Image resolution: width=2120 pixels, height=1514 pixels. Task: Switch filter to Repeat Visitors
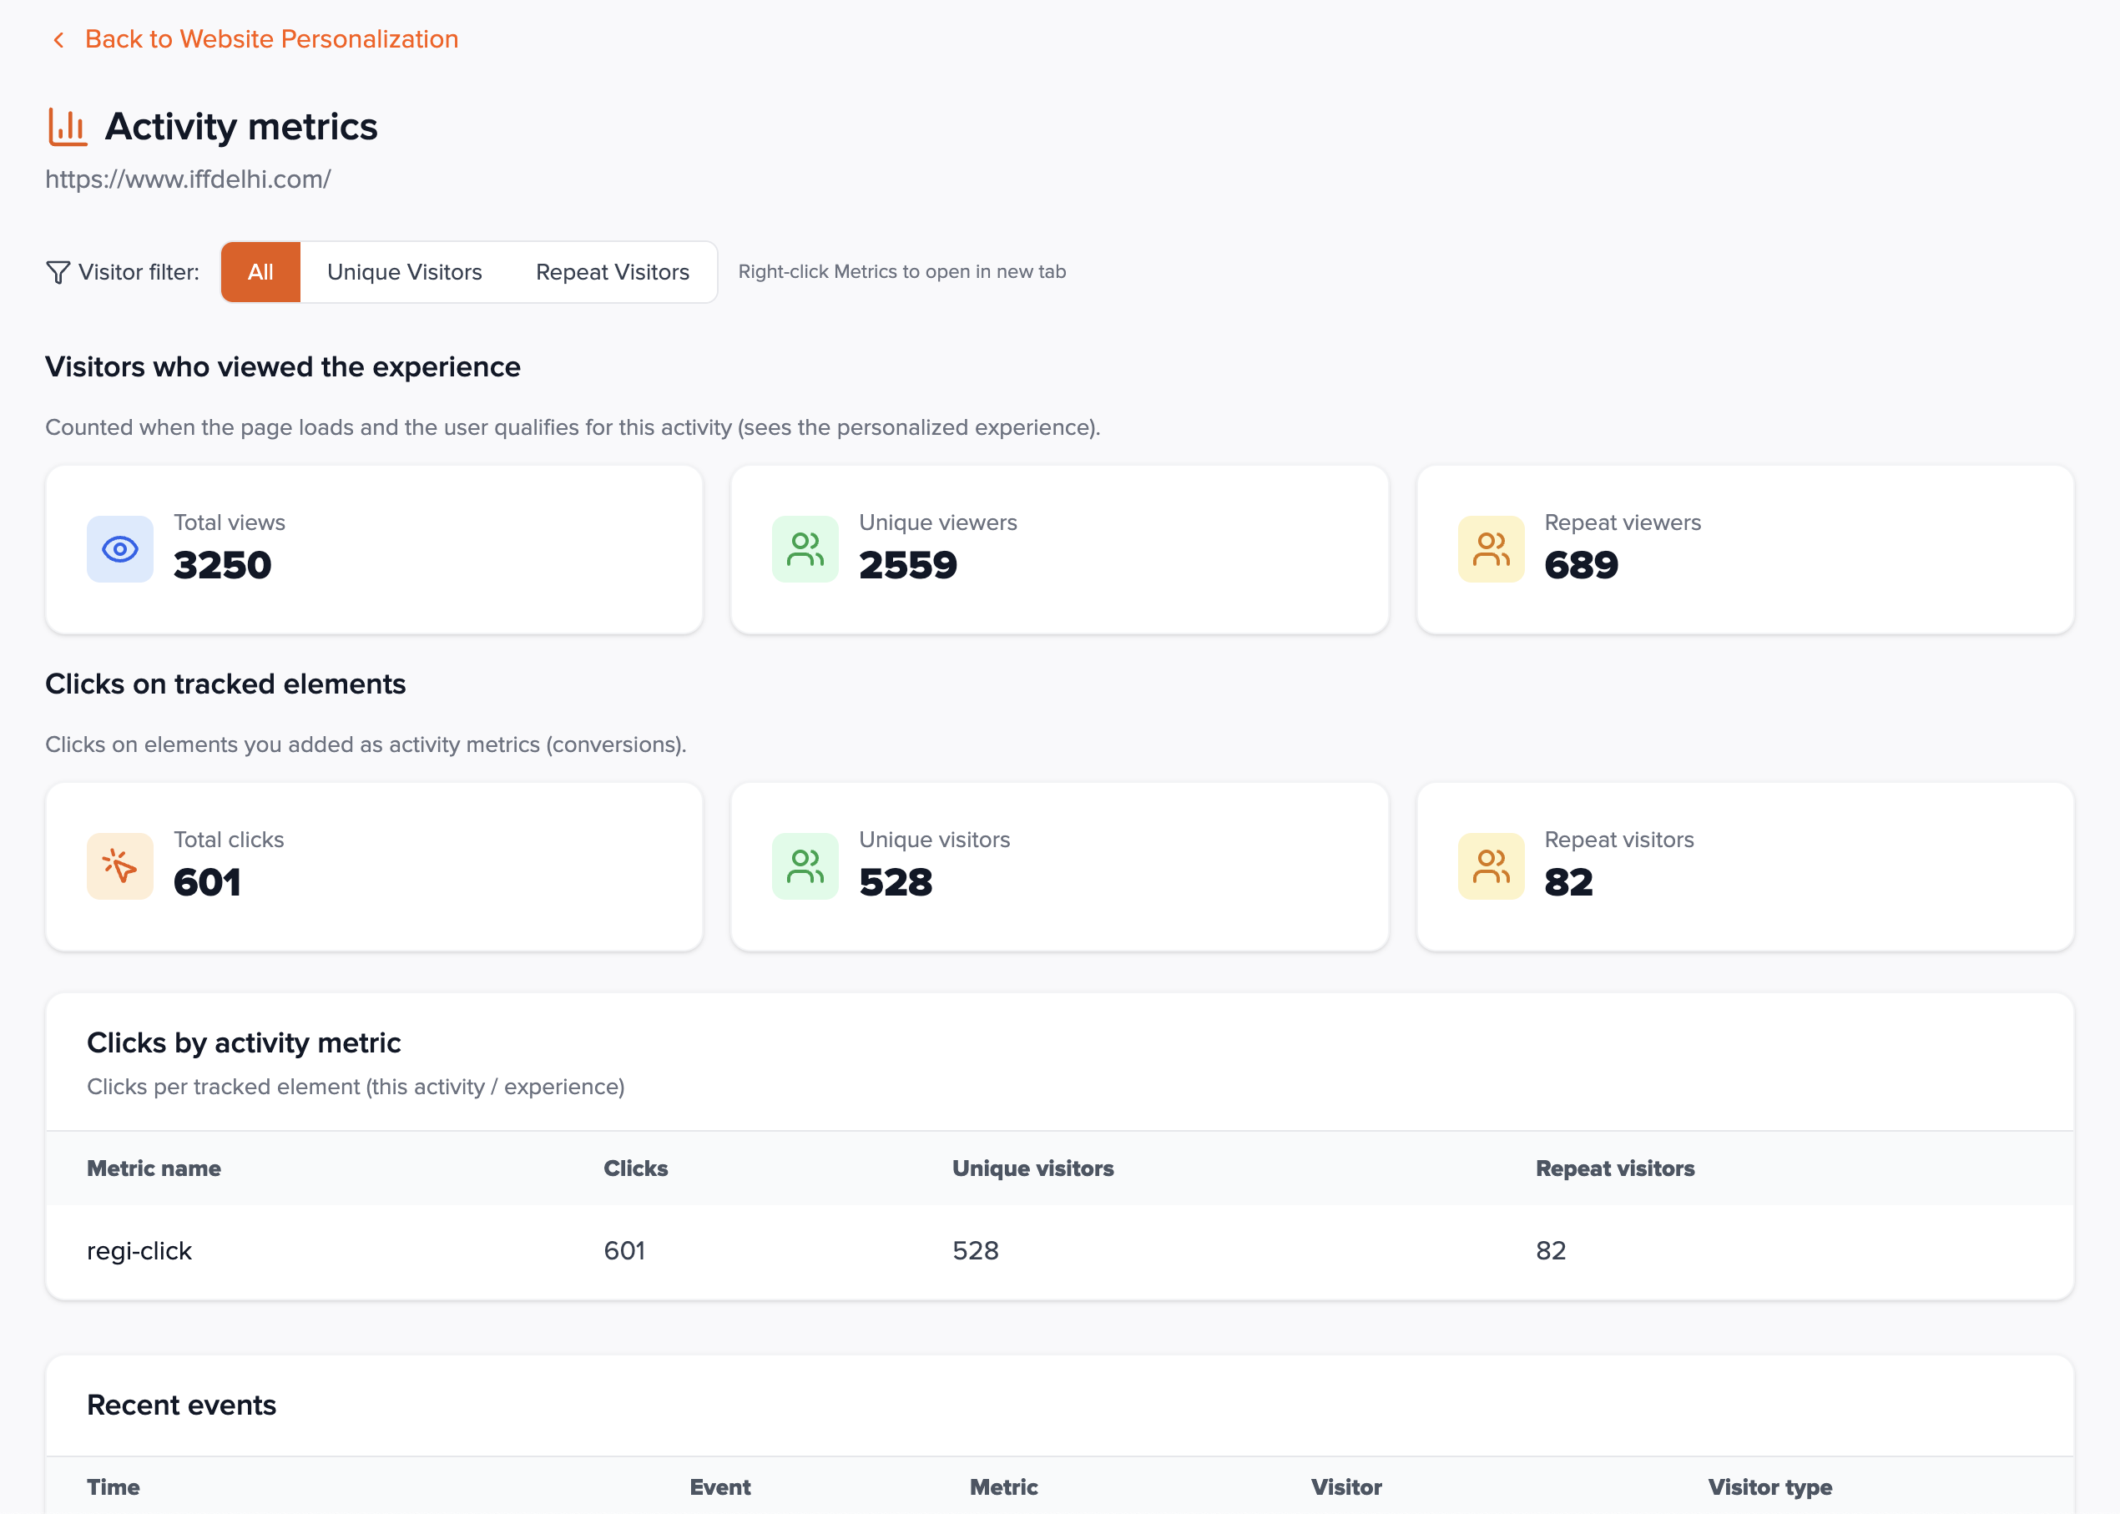coord(612,272)
